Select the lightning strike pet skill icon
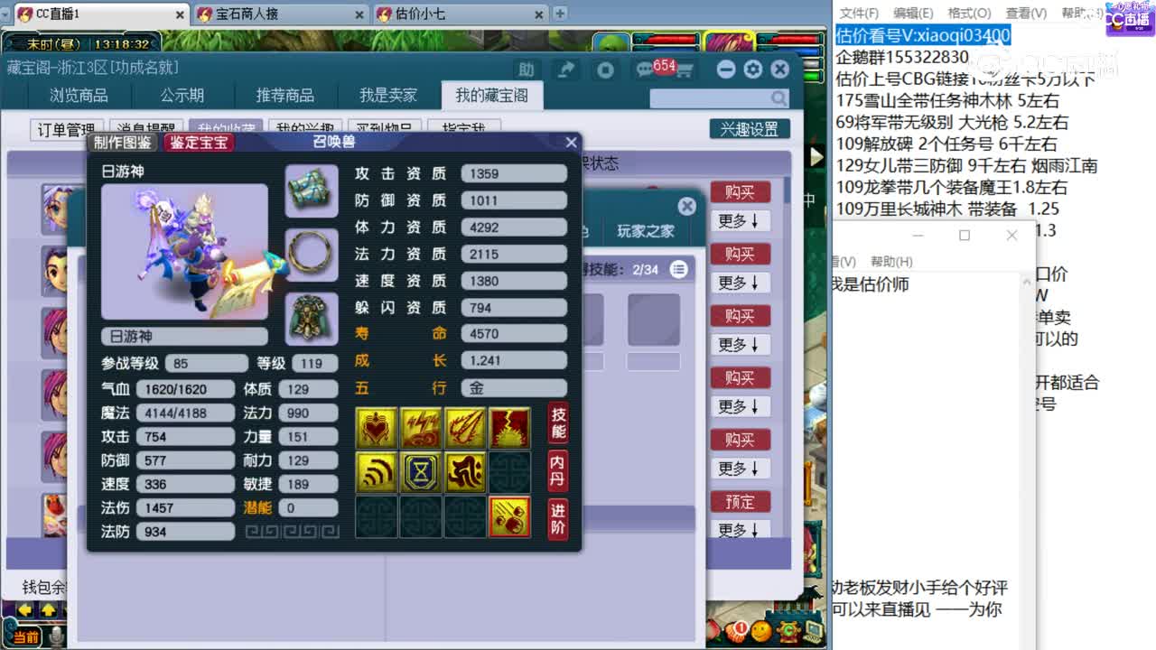Image resolution: width=1156 pixels, height=650 pixels. 421,427
